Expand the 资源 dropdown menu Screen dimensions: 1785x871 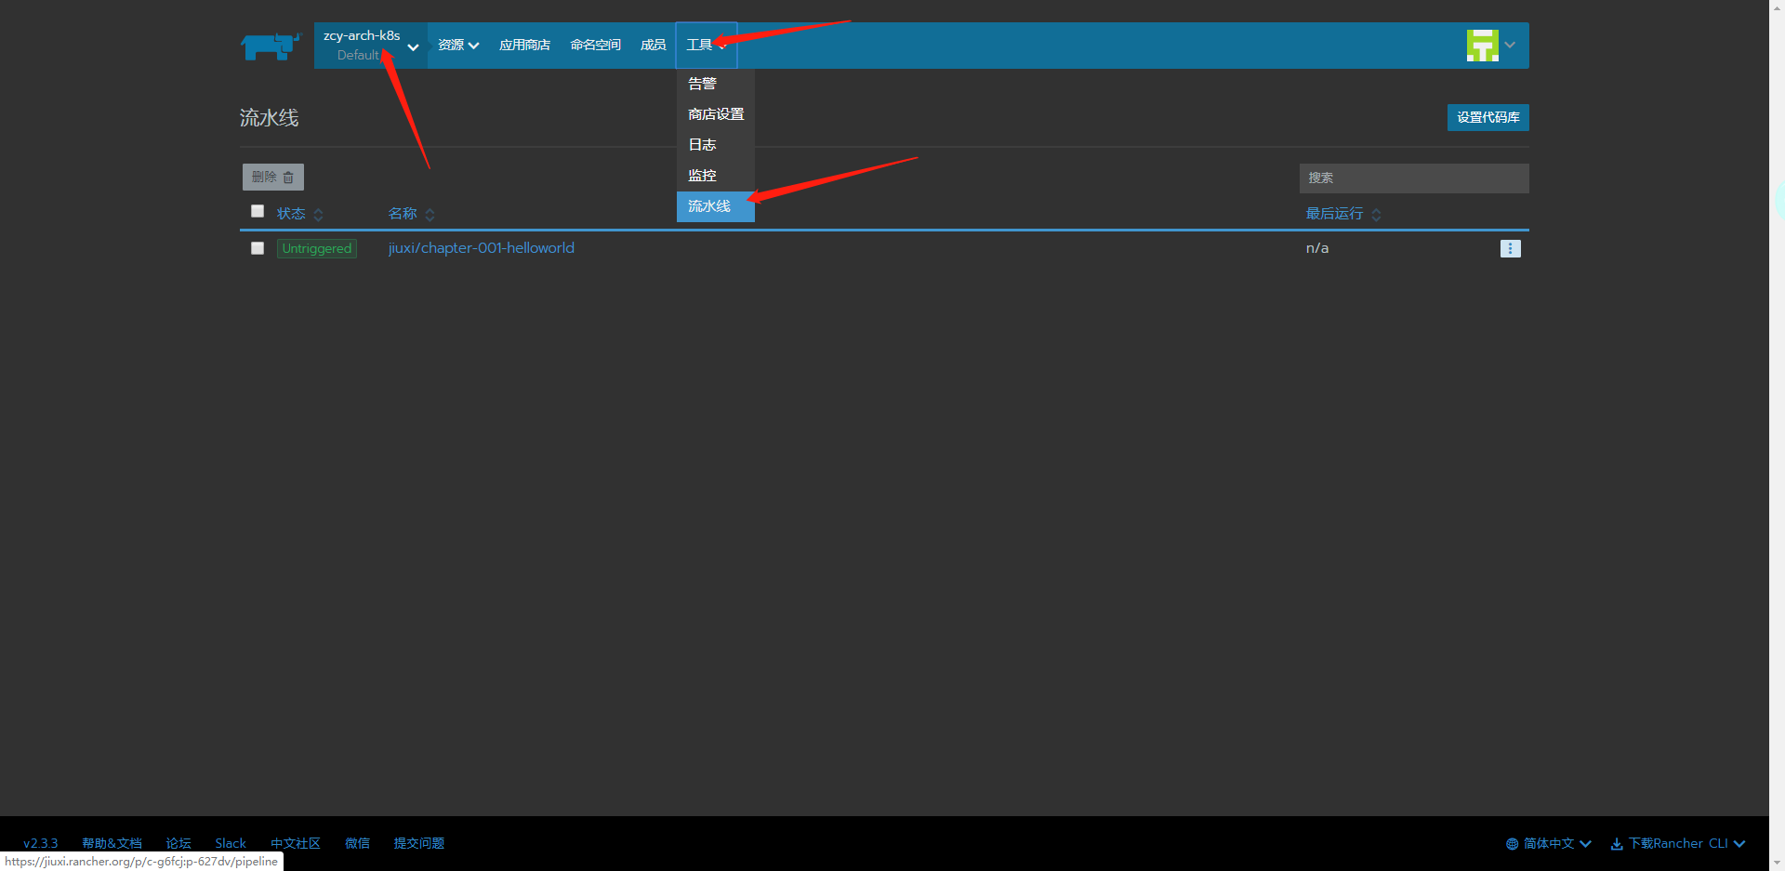click(458, 46)
